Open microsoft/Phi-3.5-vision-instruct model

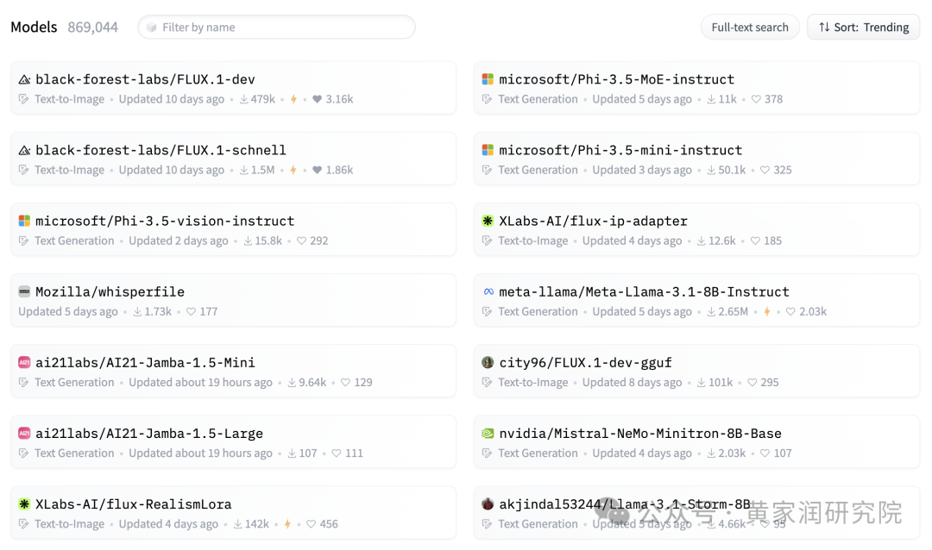(x=165, y=221)
